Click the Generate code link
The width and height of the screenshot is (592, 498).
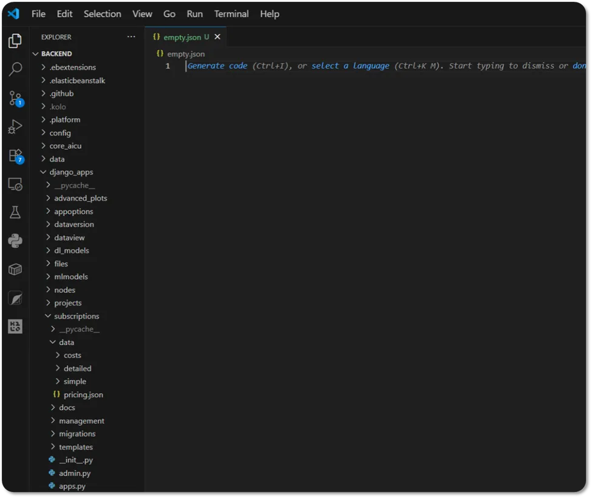pyautogui.click(x=217, y=66)
